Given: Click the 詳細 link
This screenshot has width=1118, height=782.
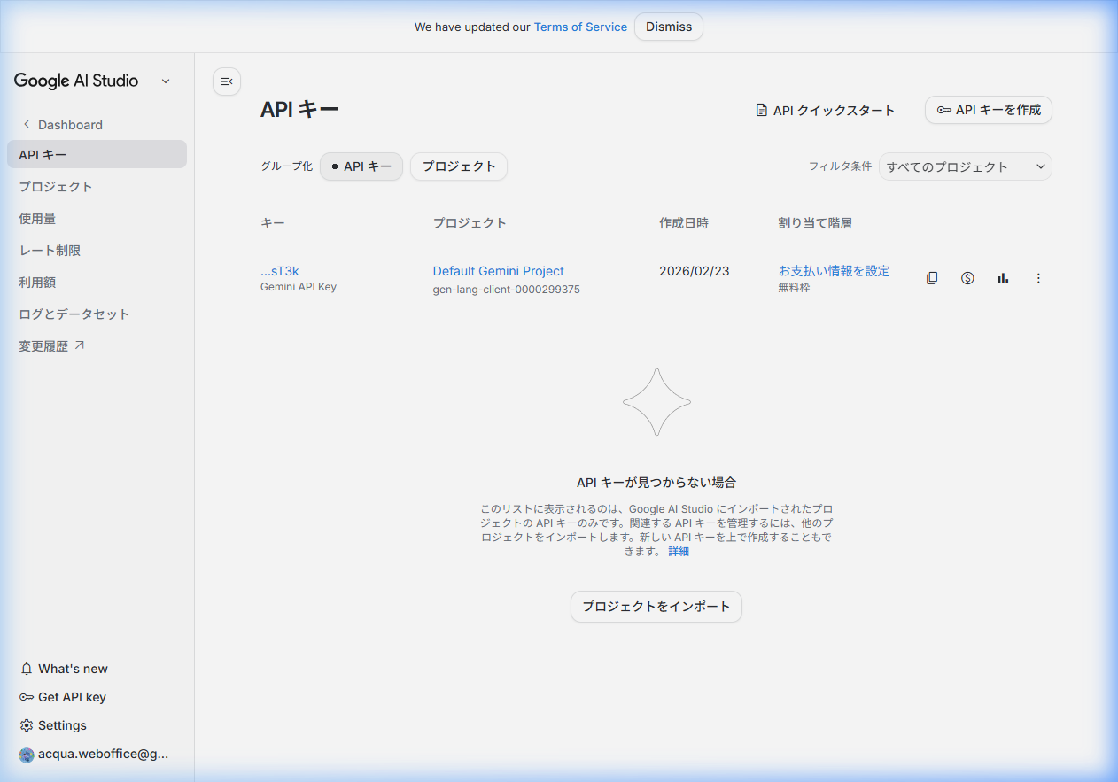Looking at the screenshot, I should pos(679,551).
